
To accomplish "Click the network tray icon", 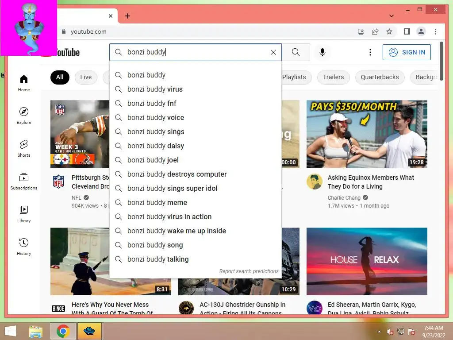I will coord(401,332).
